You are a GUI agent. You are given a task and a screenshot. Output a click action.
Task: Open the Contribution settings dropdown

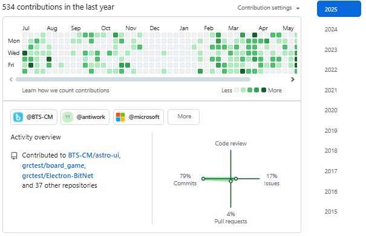(269, 8)
